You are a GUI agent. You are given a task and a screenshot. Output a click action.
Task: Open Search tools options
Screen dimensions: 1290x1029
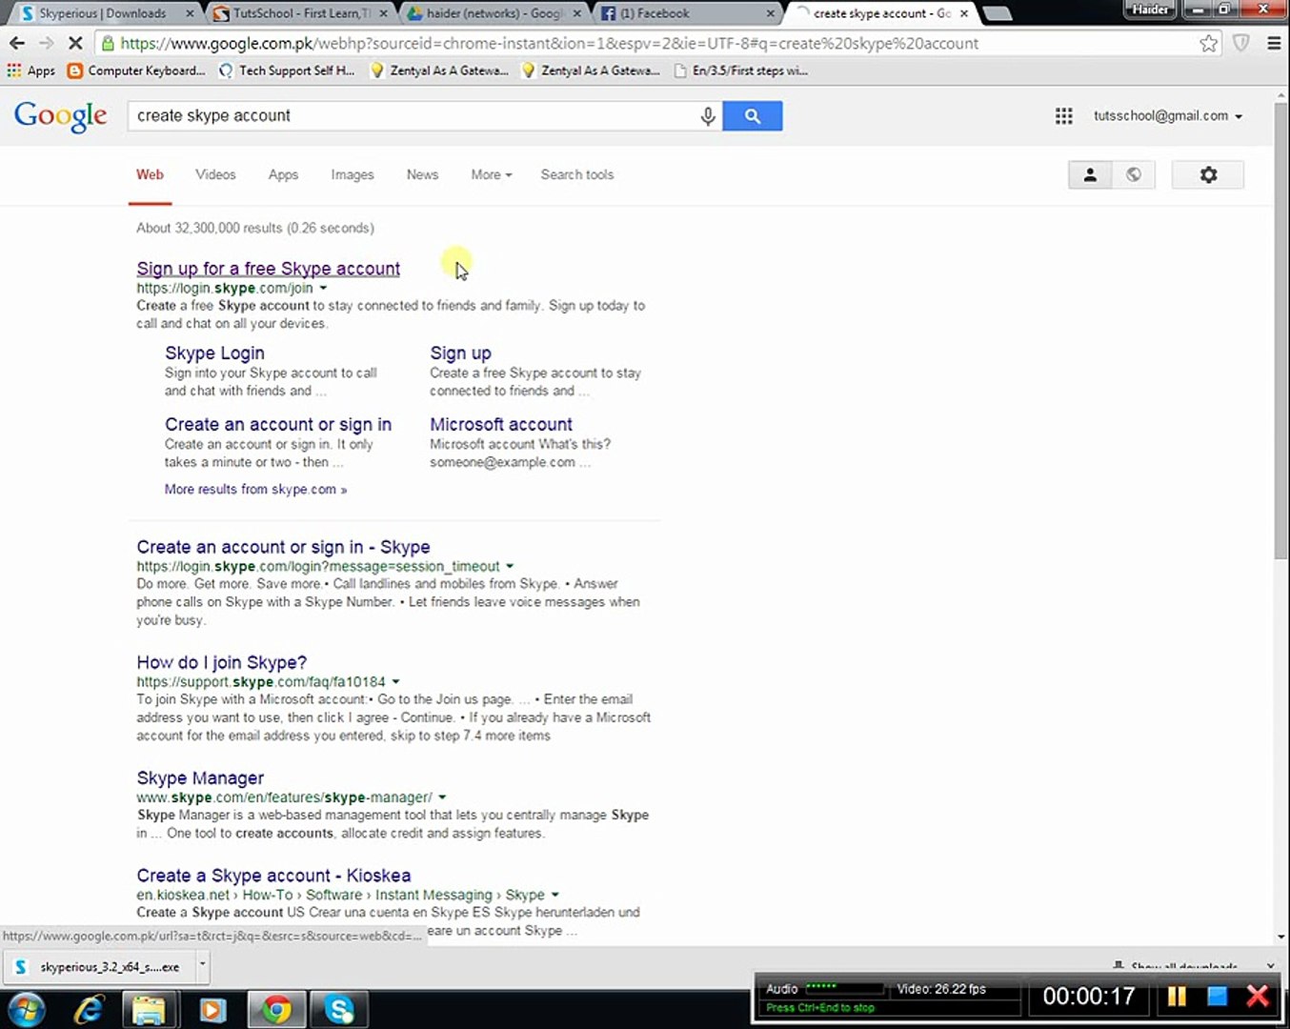[576, 174]
